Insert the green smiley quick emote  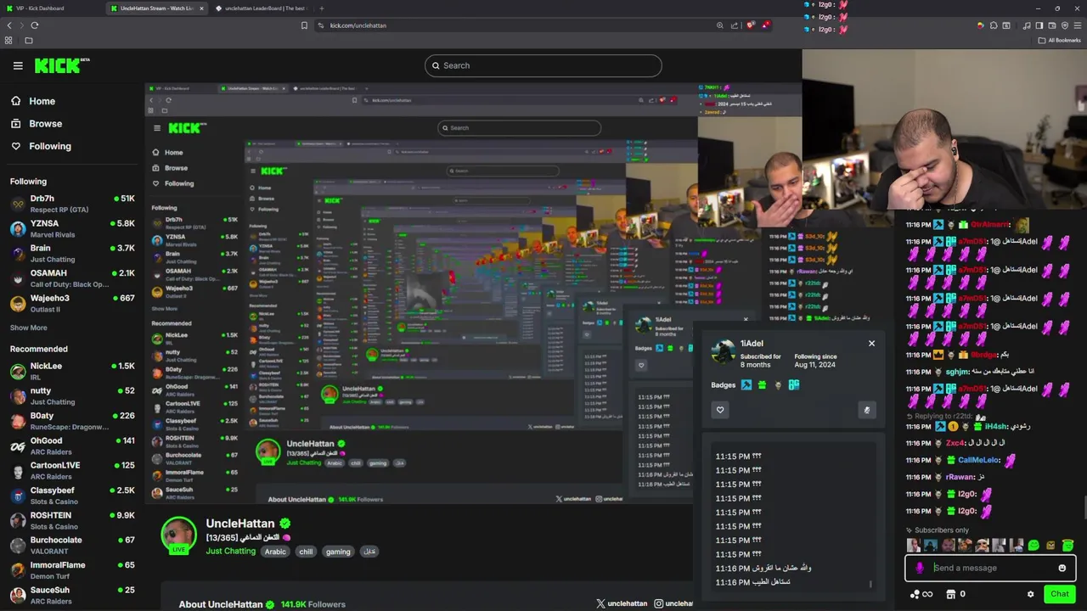(1033, 546)
